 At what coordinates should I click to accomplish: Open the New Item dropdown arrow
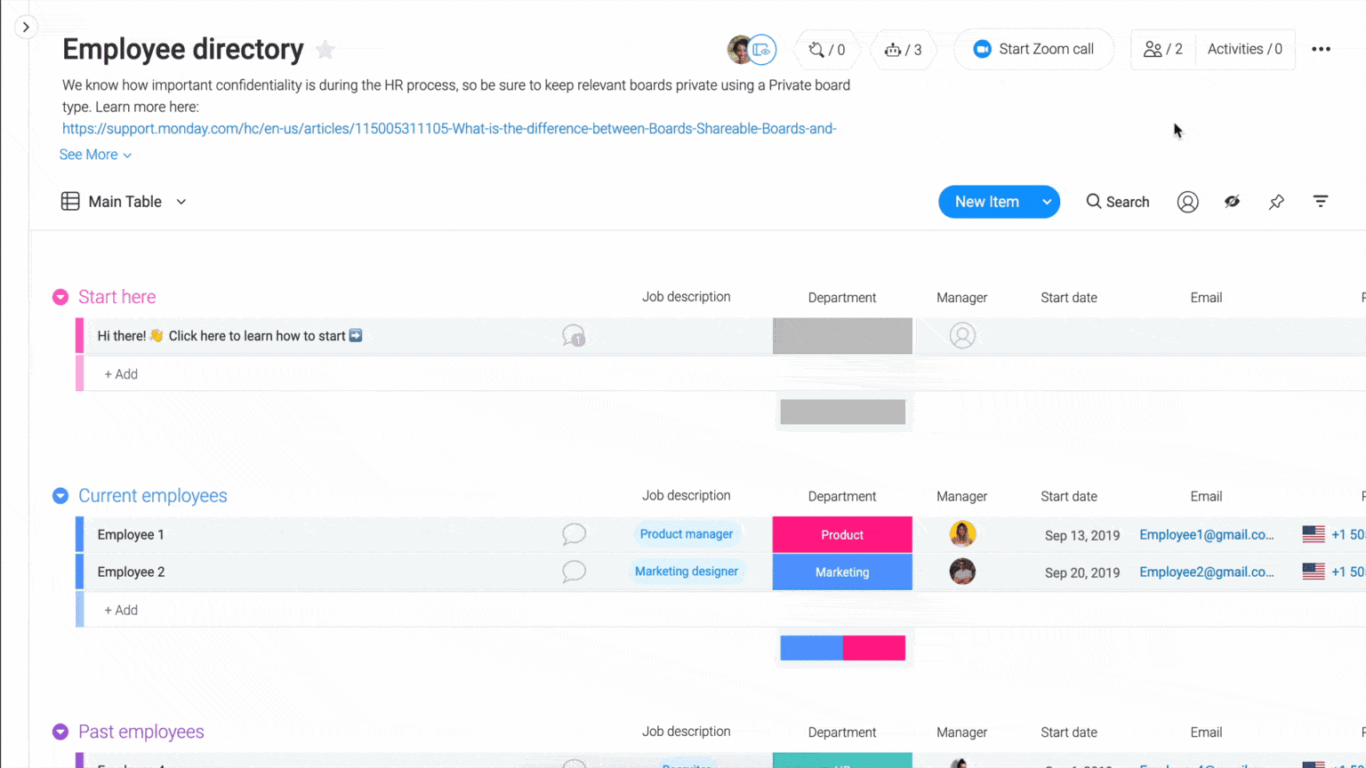click(x=1048, y=202)
